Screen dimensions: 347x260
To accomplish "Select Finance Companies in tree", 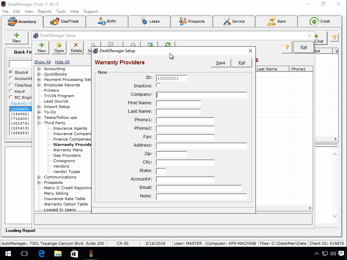I will 72,139.
